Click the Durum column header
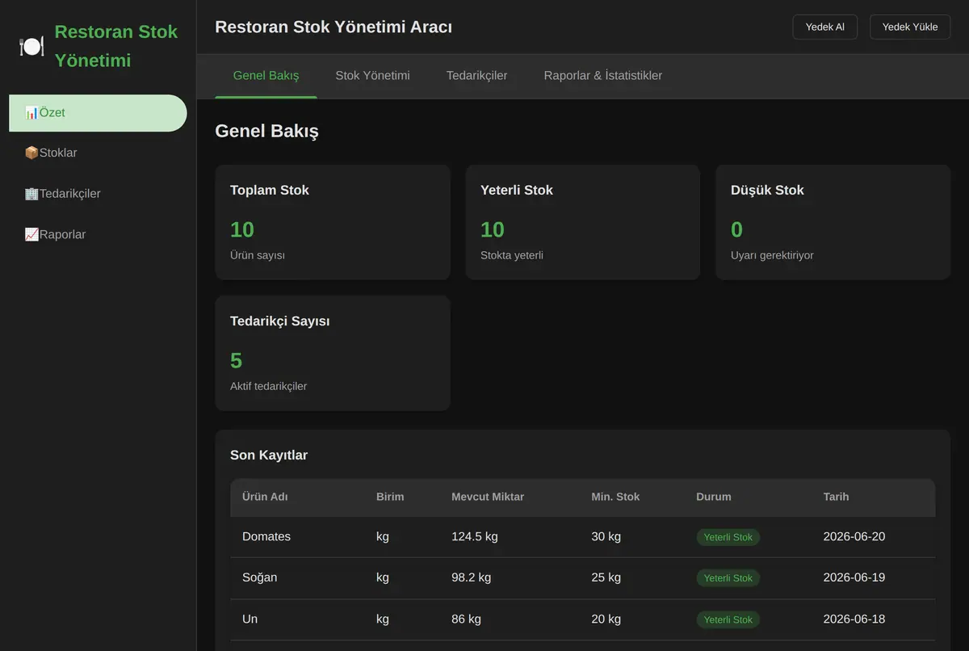The width and height of the screenshot is (969, 651). pyautogui.click(x=714, y=497)
